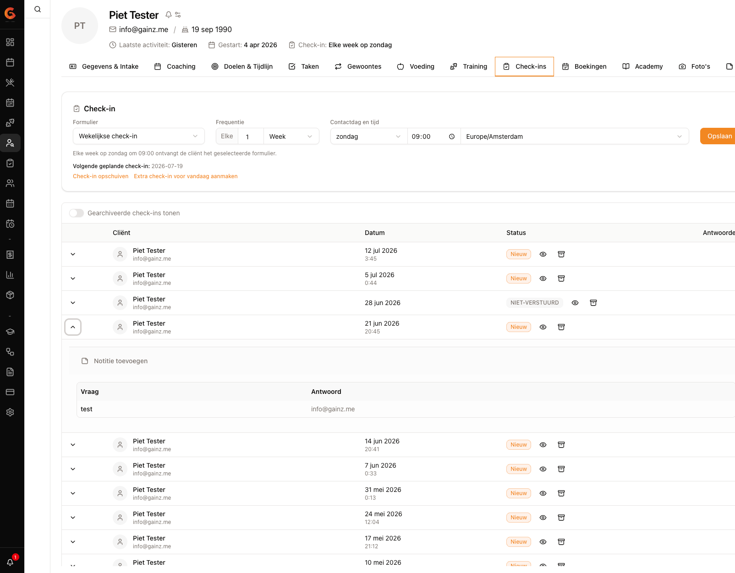Click the search magnifier icon
This screenshot has height=573, width=735.
coord(38,9)
